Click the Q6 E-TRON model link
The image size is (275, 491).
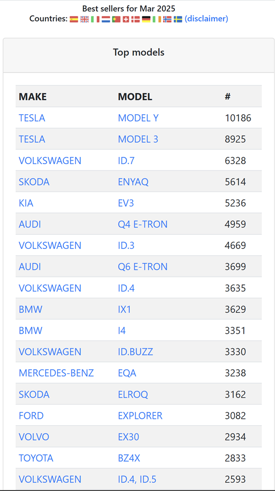click(x=143, y=267)
